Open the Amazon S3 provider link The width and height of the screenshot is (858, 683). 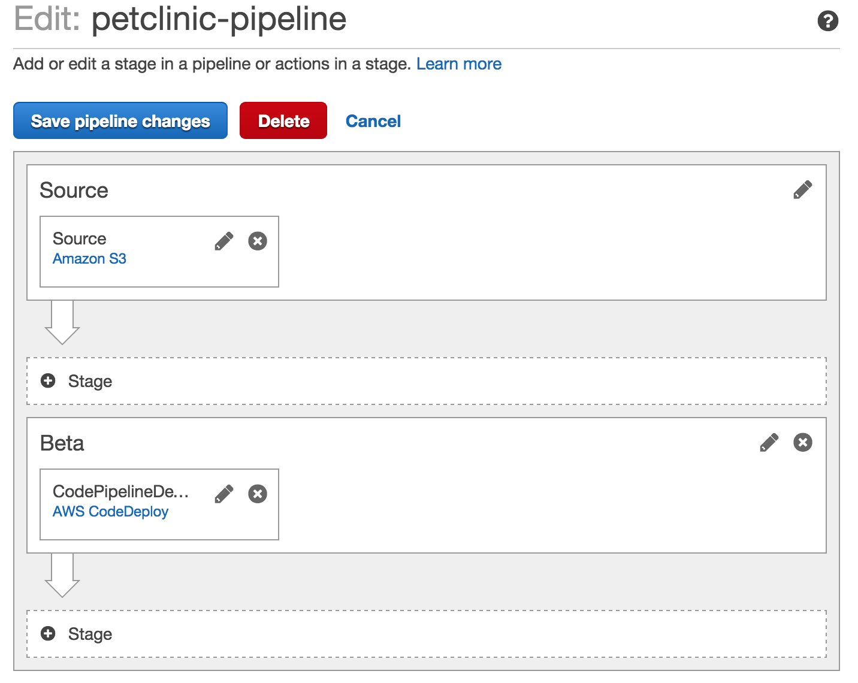89,259
